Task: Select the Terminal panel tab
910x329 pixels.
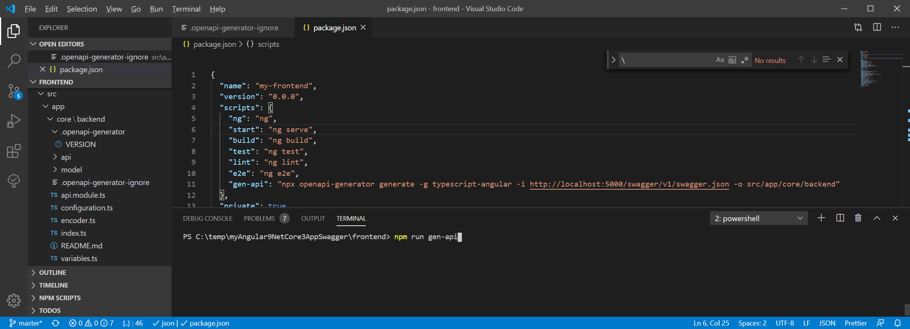Action: pos(351,218)
